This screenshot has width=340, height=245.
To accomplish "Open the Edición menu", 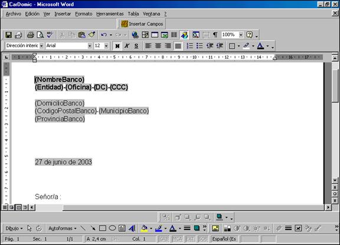I will pos(32,14).
